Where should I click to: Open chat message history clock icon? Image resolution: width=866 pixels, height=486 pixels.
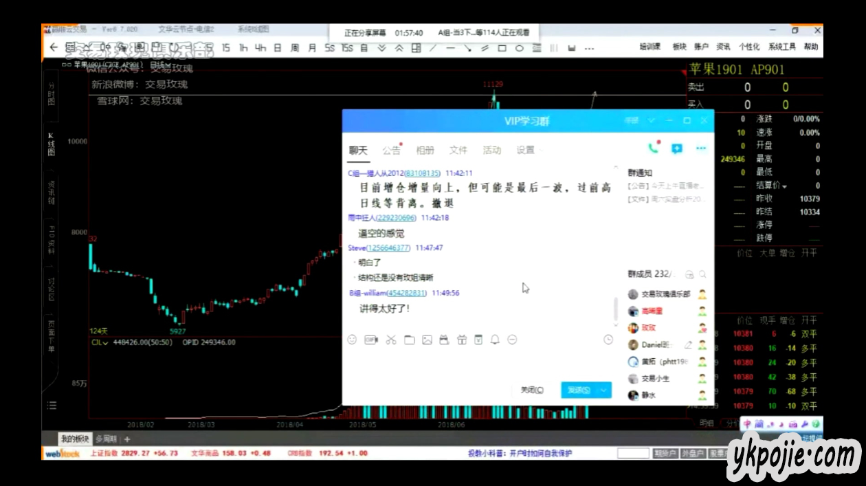pyautogui.click(x=608, y=340)
